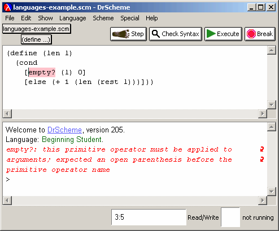This screenshot has width=279, height=231.
Task: Click the Step button with foot icon
Action: 128,34
